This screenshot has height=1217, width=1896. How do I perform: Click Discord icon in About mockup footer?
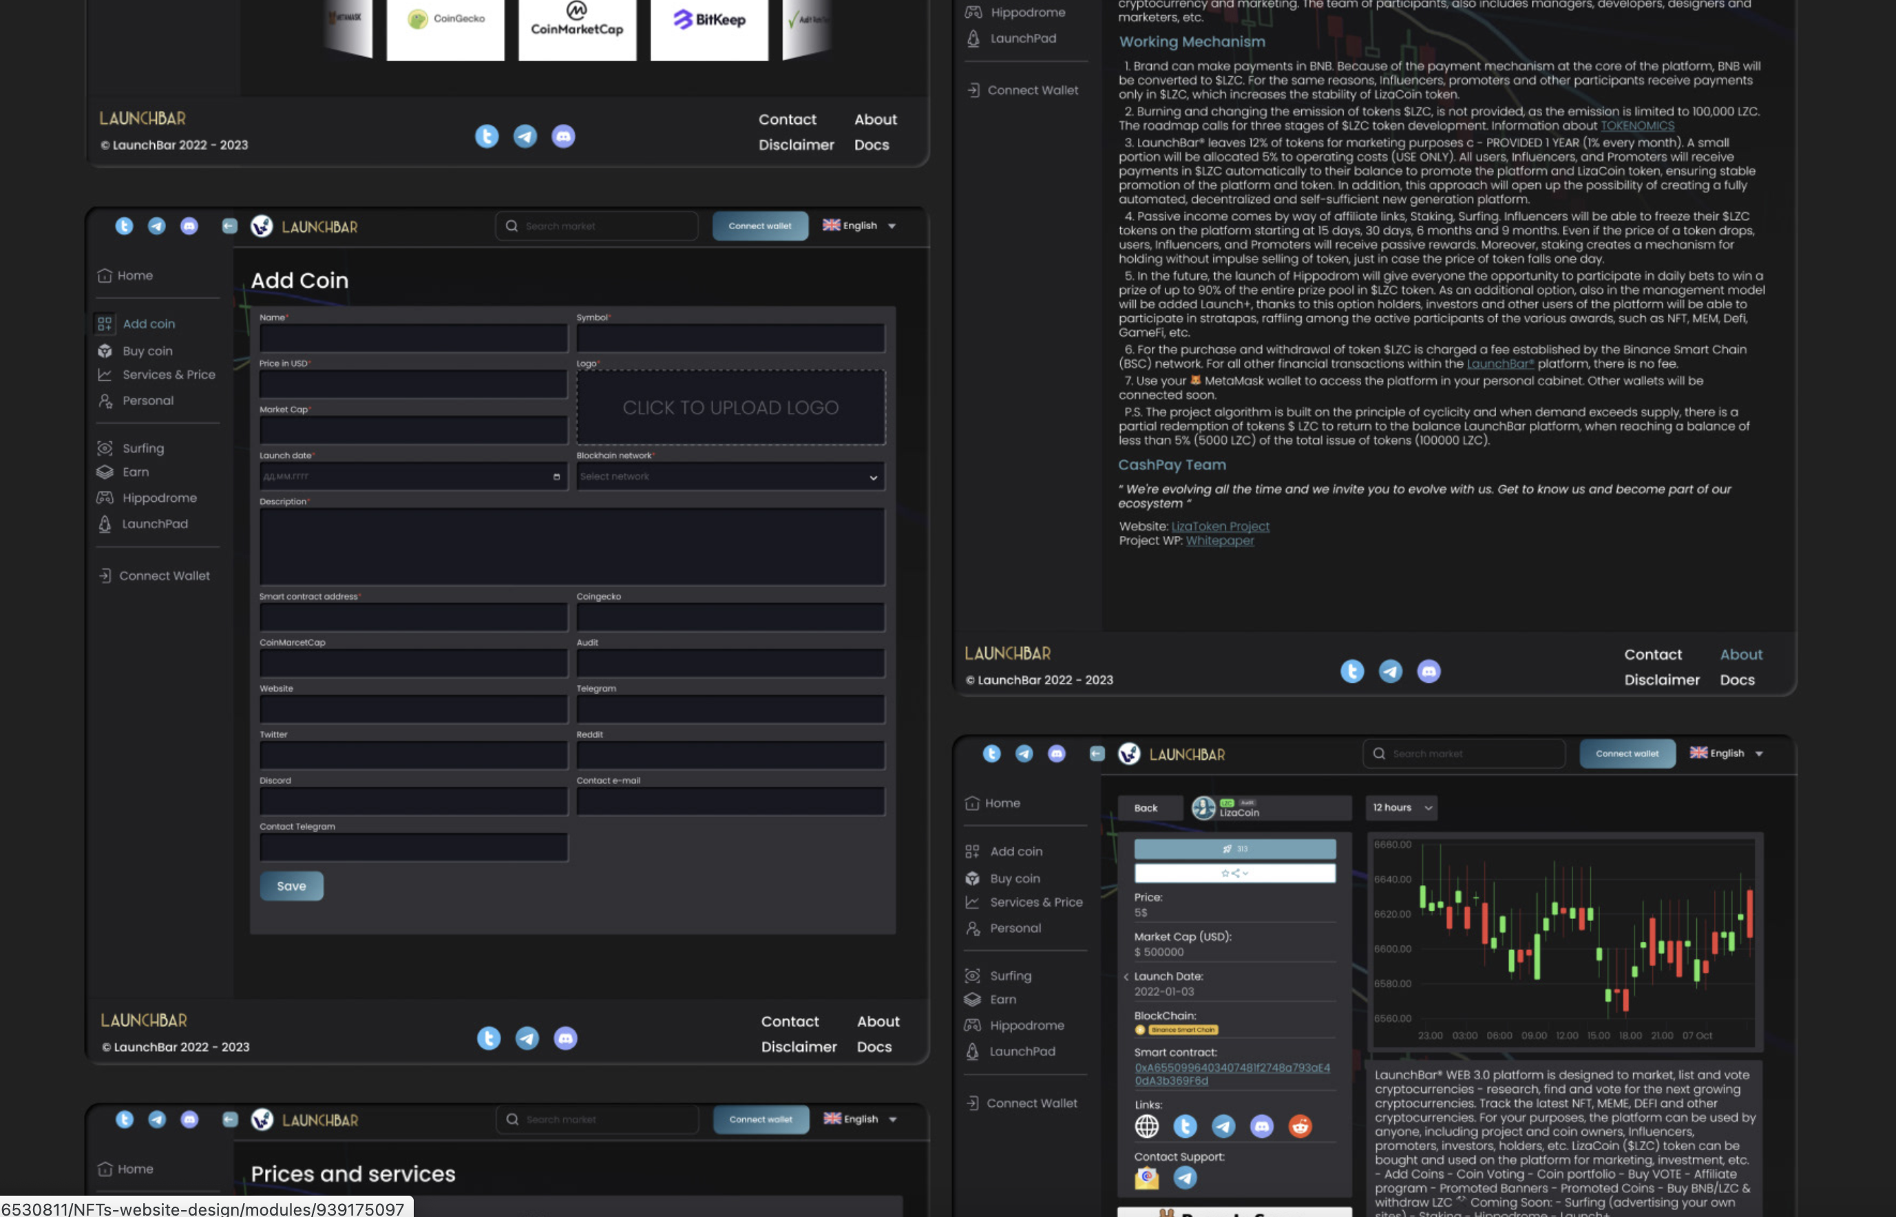(x=1428, y=672)
